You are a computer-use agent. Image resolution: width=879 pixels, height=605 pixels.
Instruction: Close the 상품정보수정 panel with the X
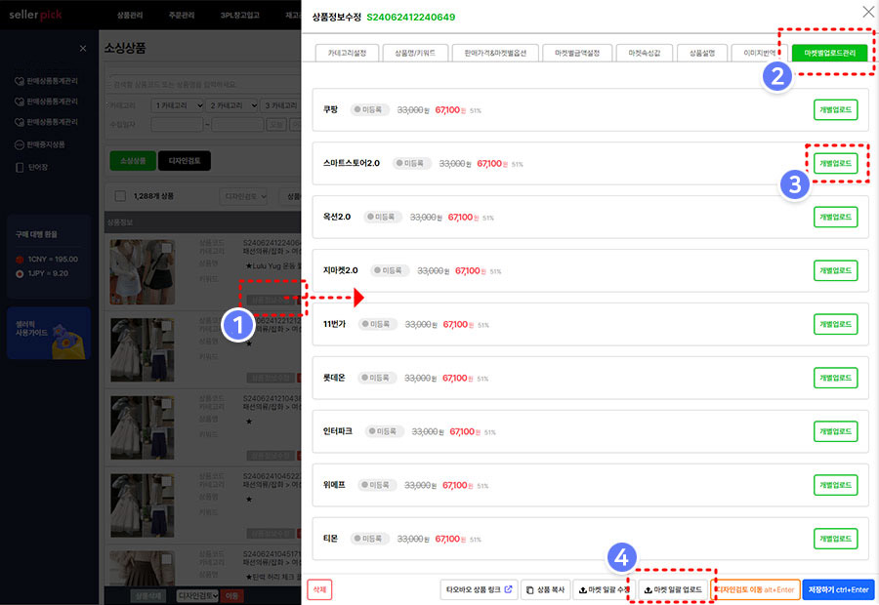(x=868, y=12)
